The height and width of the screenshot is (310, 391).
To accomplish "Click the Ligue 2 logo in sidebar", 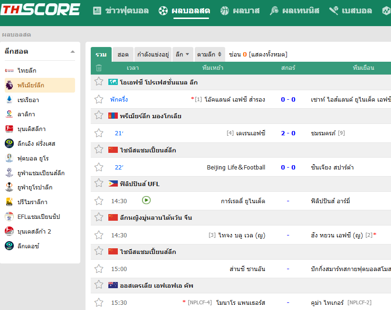I will (x=9, y=246).
